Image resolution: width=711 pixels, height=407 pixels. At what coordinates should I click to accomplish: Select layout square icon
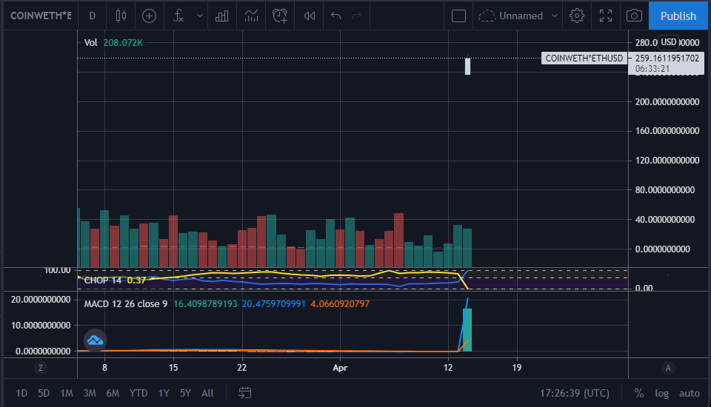click(x=459, y=16)
